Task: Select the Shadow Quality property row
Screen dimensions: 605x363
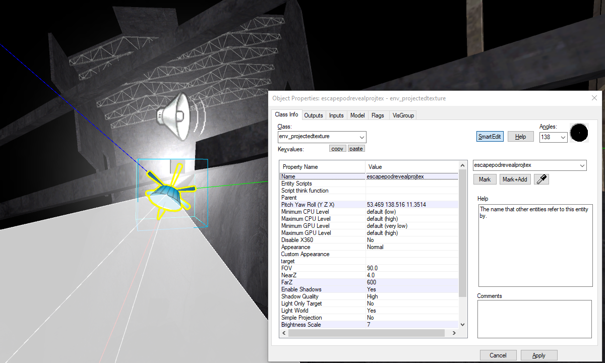Action: coord(369,296)
